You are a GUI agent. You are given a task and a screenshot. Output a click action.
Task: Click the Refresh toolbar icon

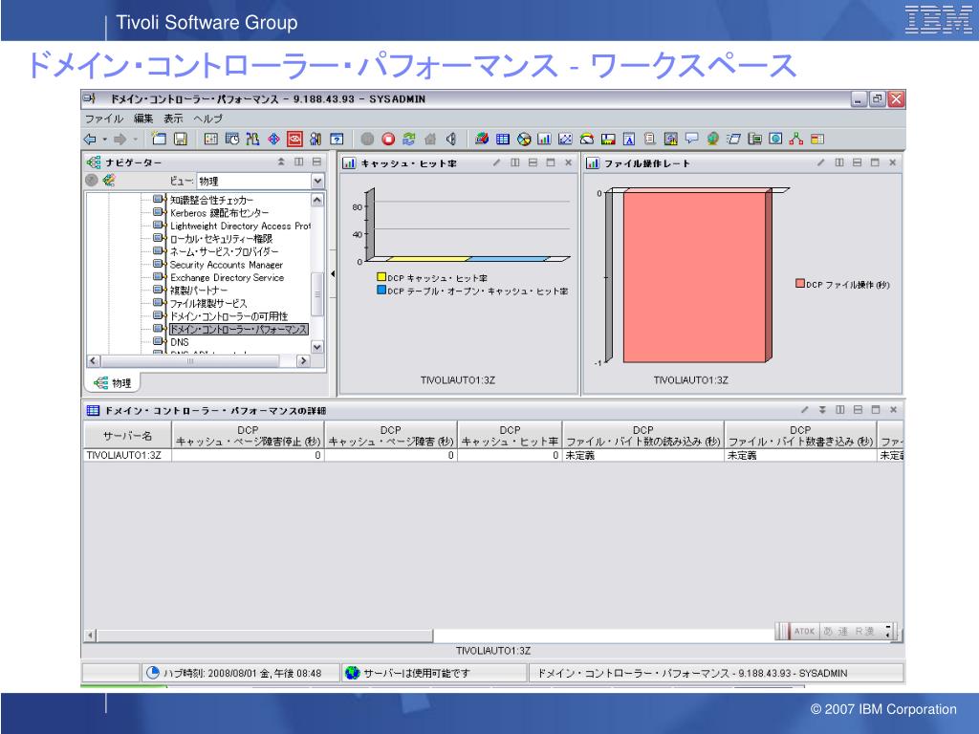click(409, 140)
